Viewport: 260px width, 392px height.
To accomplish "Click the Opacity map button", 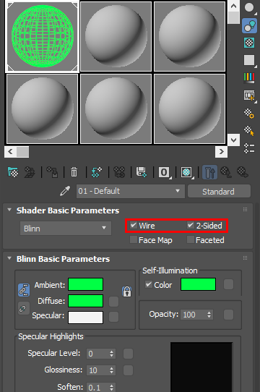I will point(228,315).
